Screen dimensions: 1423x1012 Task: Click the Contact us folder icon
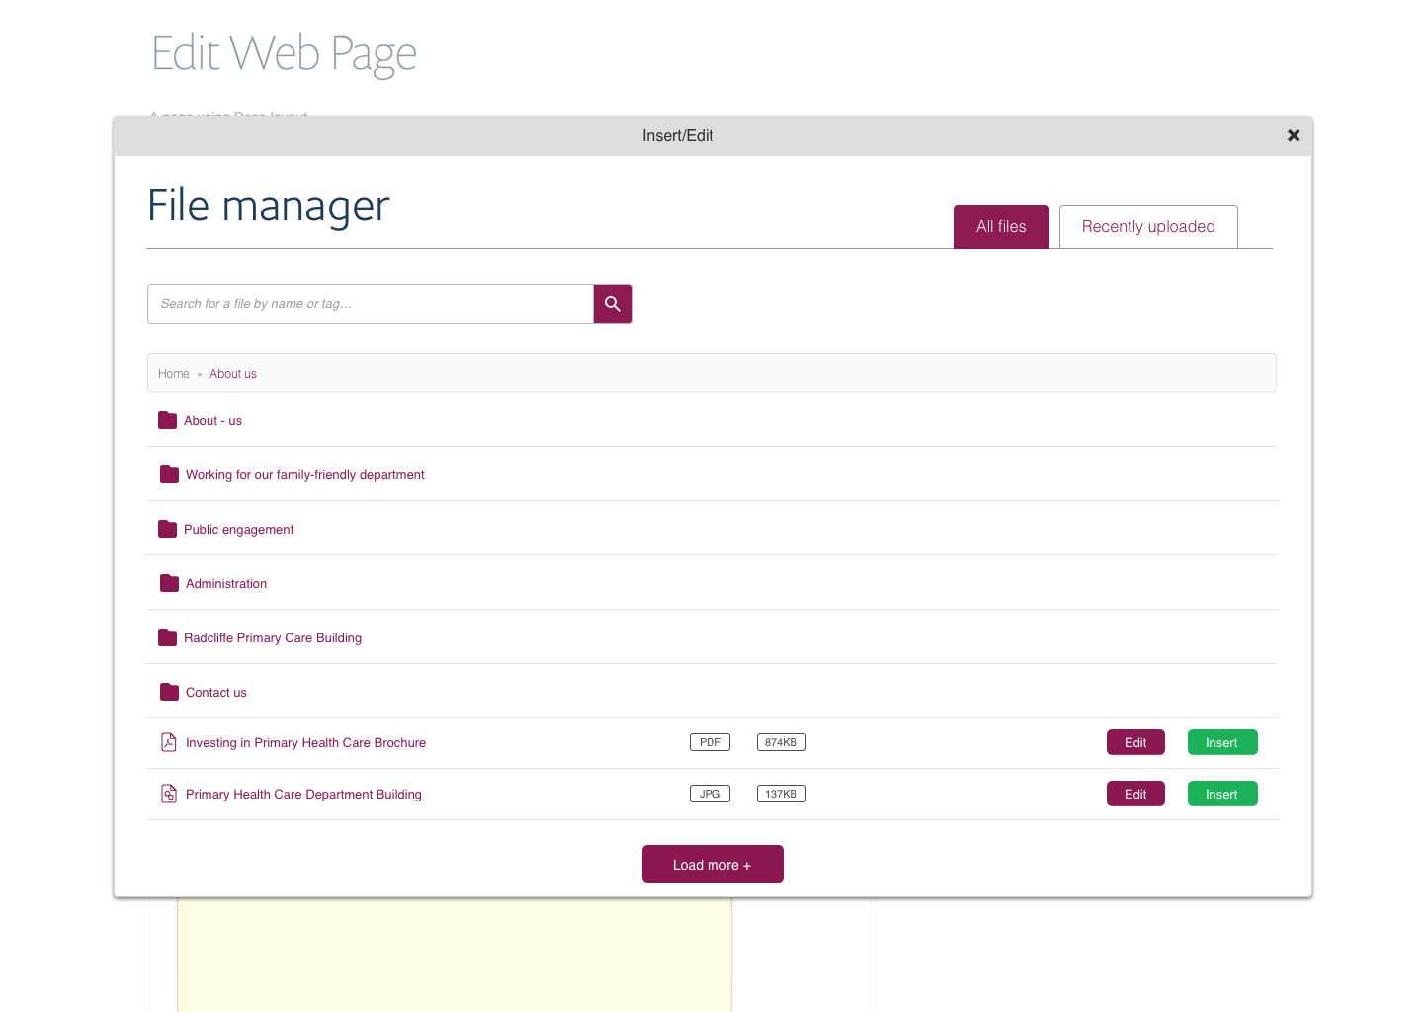point(169,693)
